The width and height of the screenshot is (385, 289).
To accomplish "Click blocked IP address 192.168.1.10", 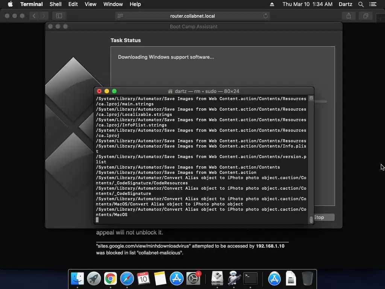I will (270, 246).
